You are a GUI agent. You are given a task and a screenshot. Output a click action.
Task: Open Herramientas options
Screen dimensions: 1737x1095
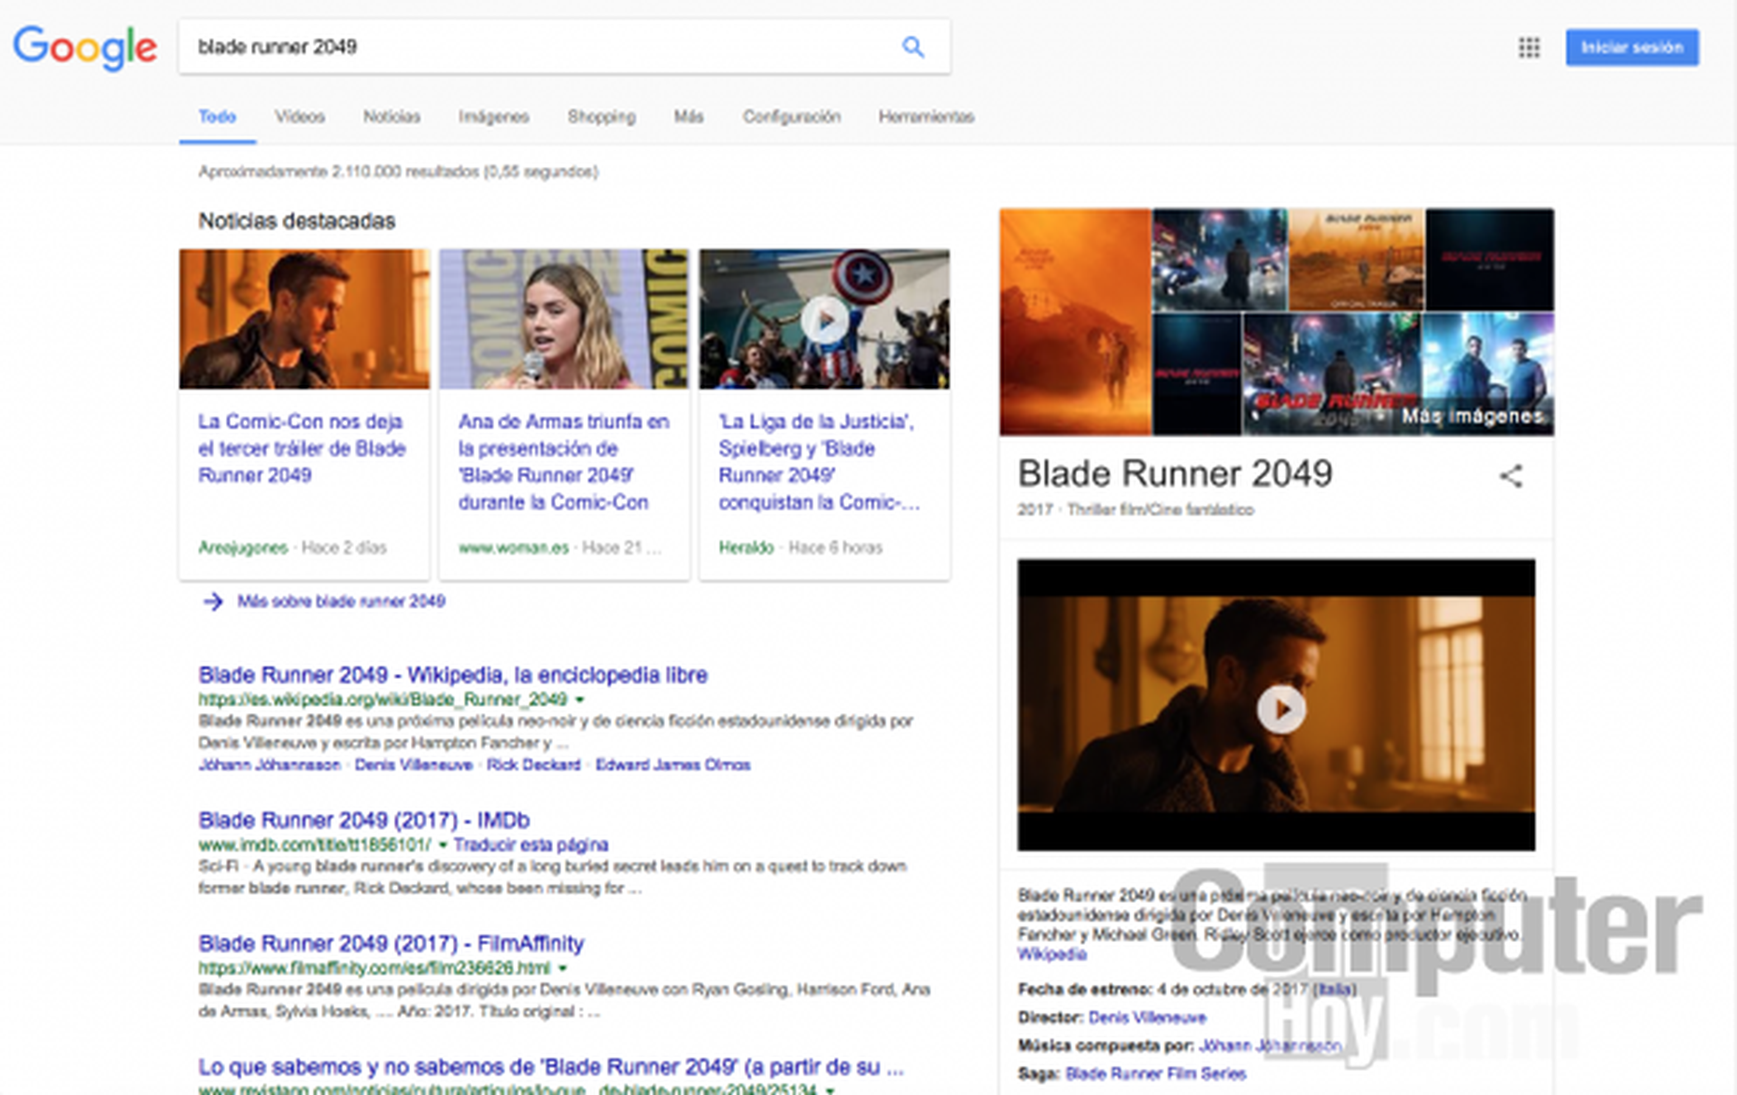[926, 117]
